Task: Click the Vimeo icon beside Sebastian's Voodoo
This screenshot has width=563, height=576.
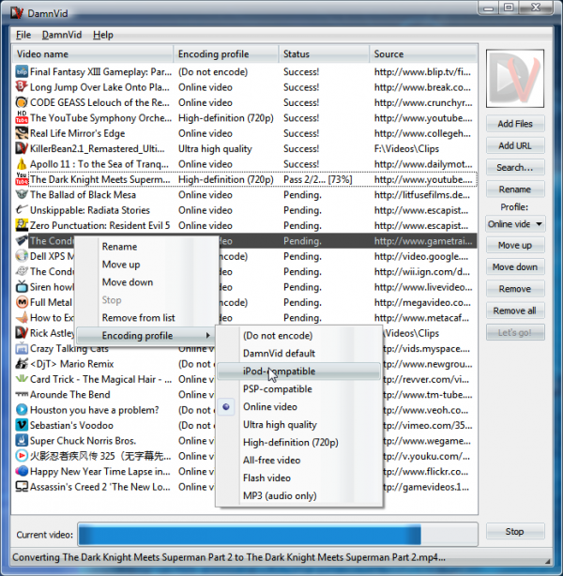Action: click(22, 425)
